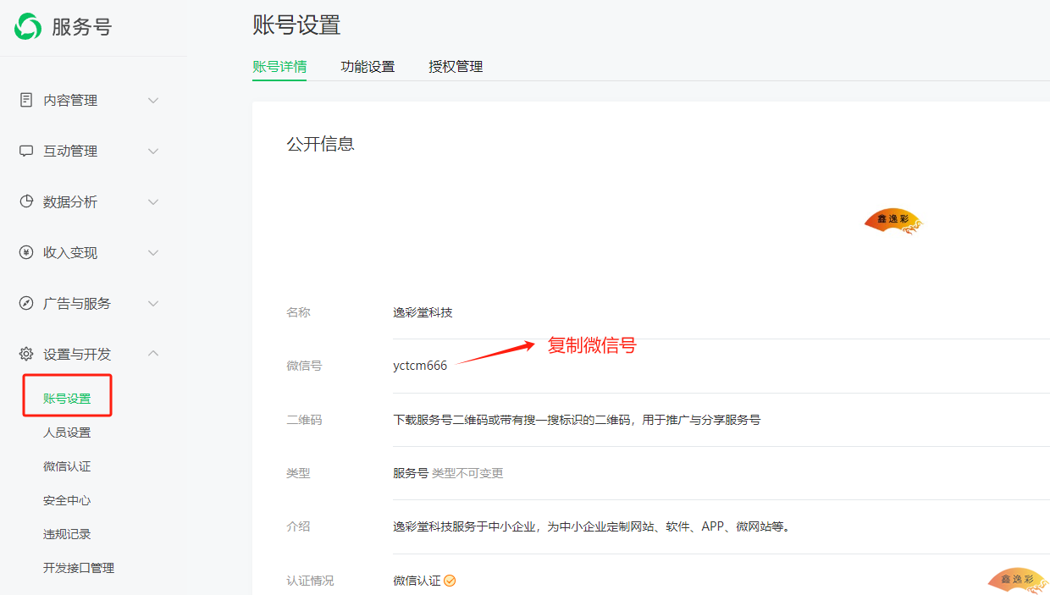Screen dimensions: 1050x595
Task: Click the orange 微信认证 verified badge
Action: tap(450, 581)
